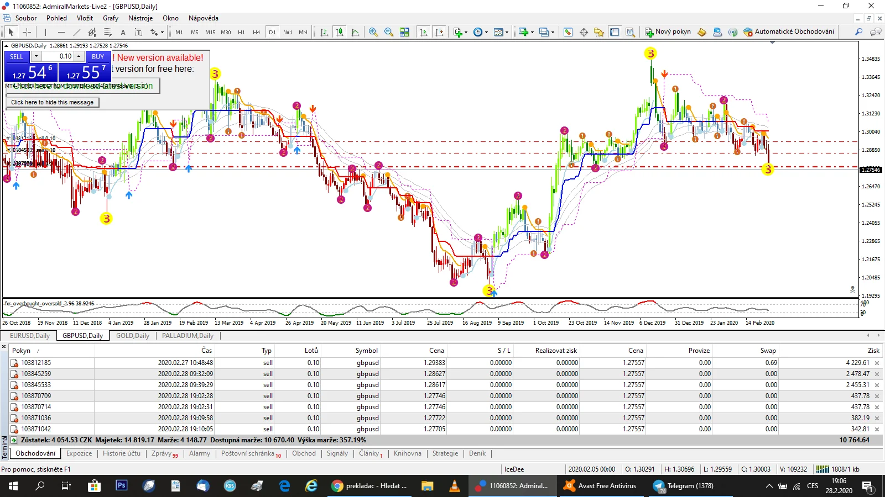Select the text tool (A)

(x=123, y=32)
